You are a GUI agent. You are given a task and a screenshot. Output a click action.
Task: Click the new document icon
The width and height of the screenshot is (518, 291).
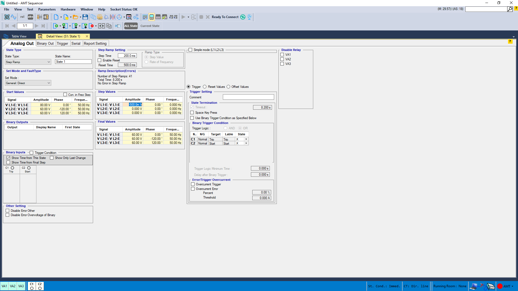[x=56, y=17]
